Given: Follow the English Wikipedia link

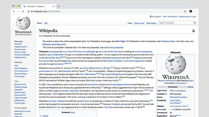Looking at the screenshot, I should [x=113, y=74].
